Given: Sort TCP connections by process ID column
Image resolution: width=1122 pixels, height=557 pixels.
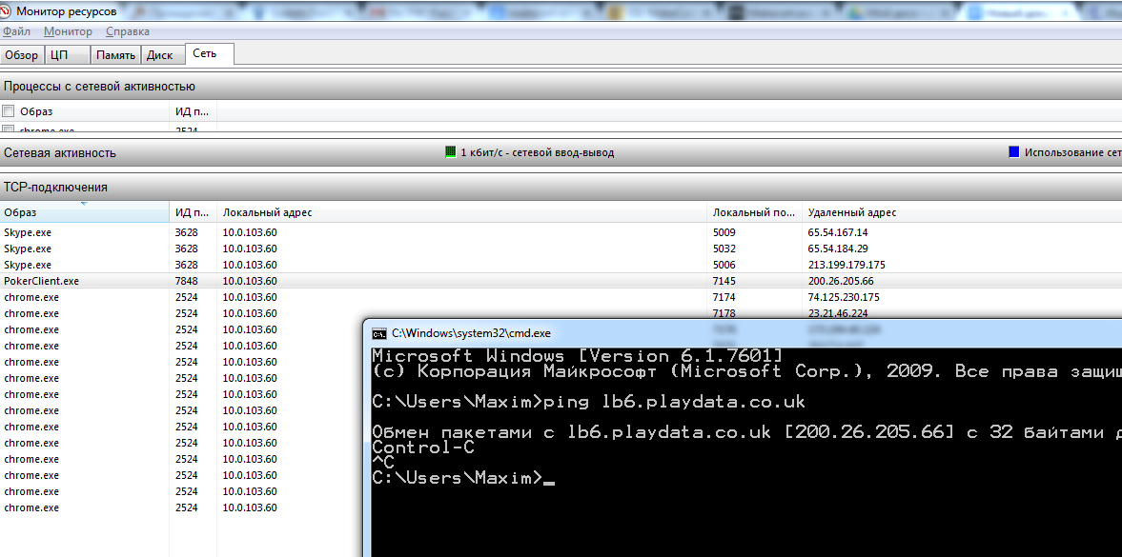Looking at the screenshot, I should point(194,212).
